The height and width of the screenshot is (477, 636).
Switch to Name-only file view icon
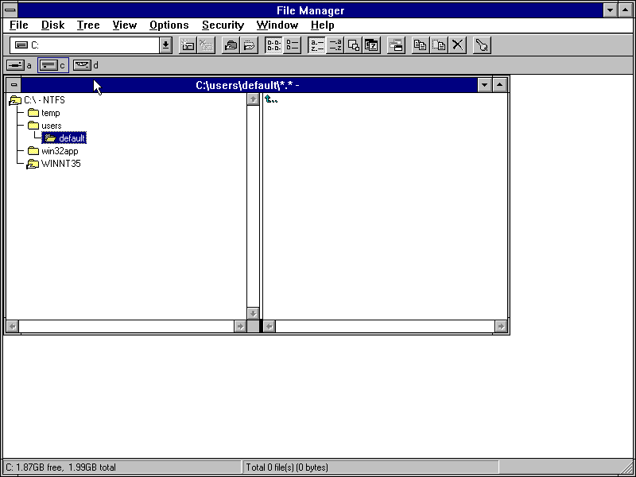[273, 45]
